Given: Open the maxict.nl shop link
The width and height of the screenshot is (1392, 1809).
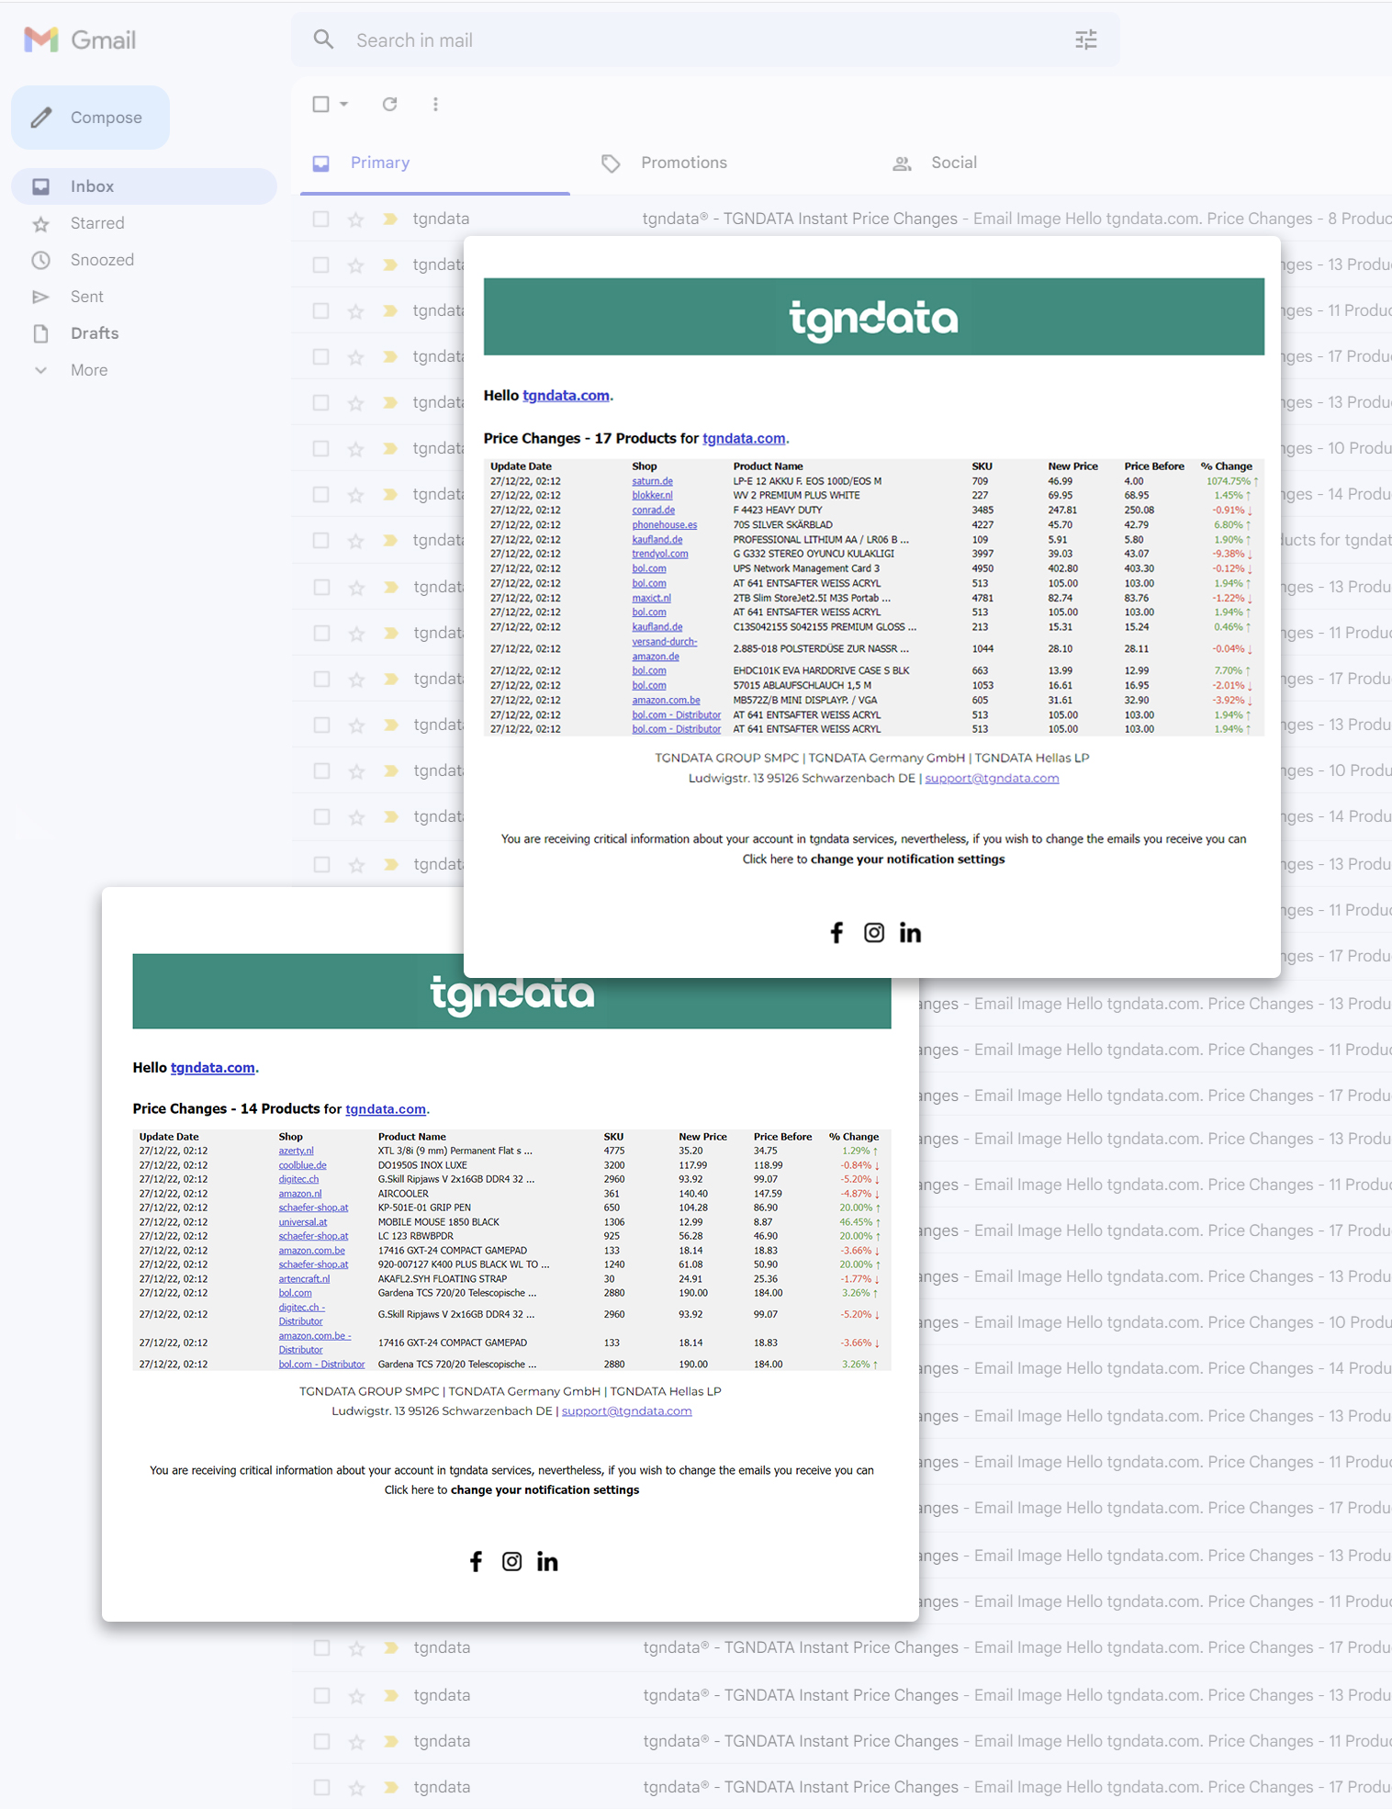Looking at the screenshot, I should 651,599.
